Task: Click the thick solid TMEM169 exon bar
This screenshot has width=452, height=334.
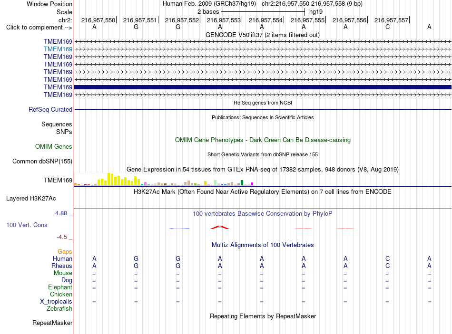Action: click(263, 87)
